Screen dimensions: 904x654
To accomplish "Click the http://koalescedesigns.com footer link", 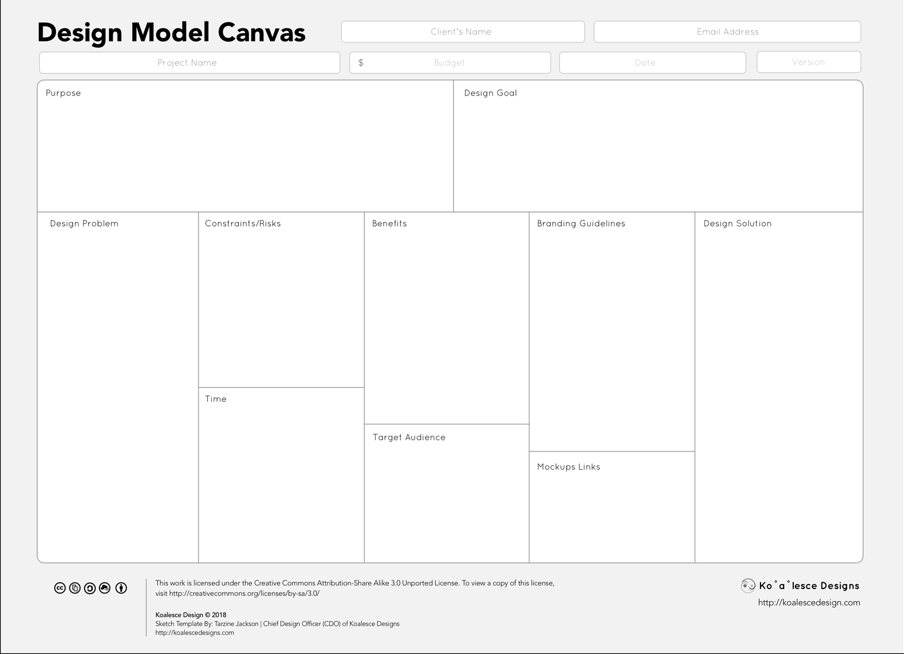I will point(195,633).
